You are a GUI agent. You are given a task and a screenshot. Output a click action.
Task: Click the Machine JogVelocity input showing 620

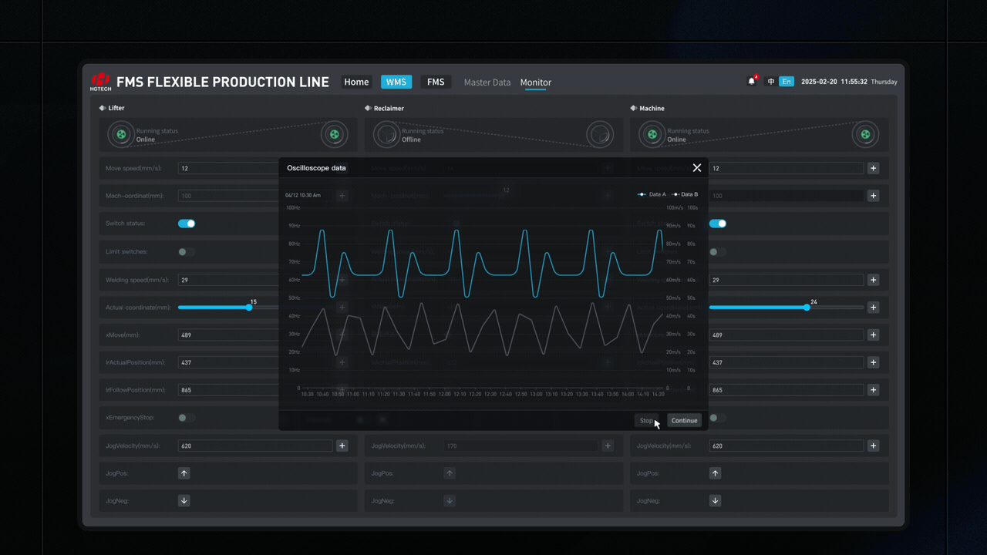tap(787, 446)
